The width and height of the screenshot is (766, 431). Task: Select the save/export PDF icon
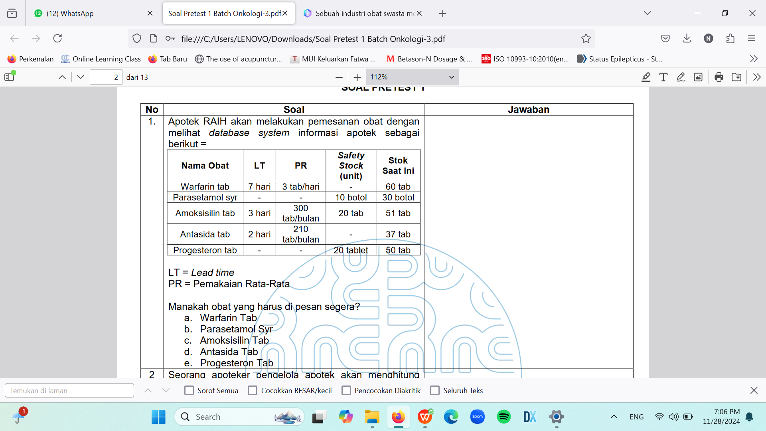coord(736,77)
